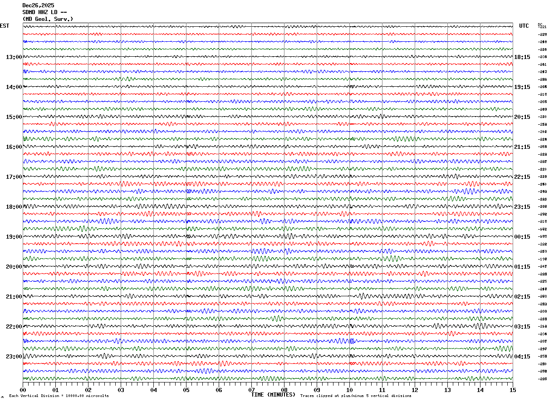Click the "EST" axis label
This screenshot has width=549, height=402.
[x=5, y=26]
